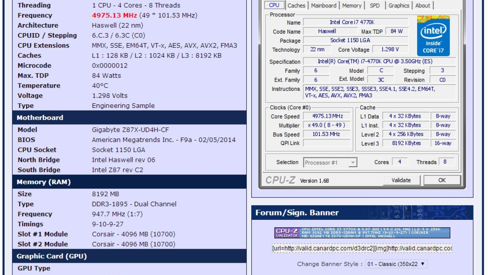488x275 pixels.
Task: Click the Technology value "22 nm"
Action: pos(317,50)
